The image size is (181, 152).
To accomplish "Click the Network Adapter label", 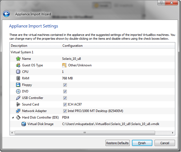I will [34, 111].
